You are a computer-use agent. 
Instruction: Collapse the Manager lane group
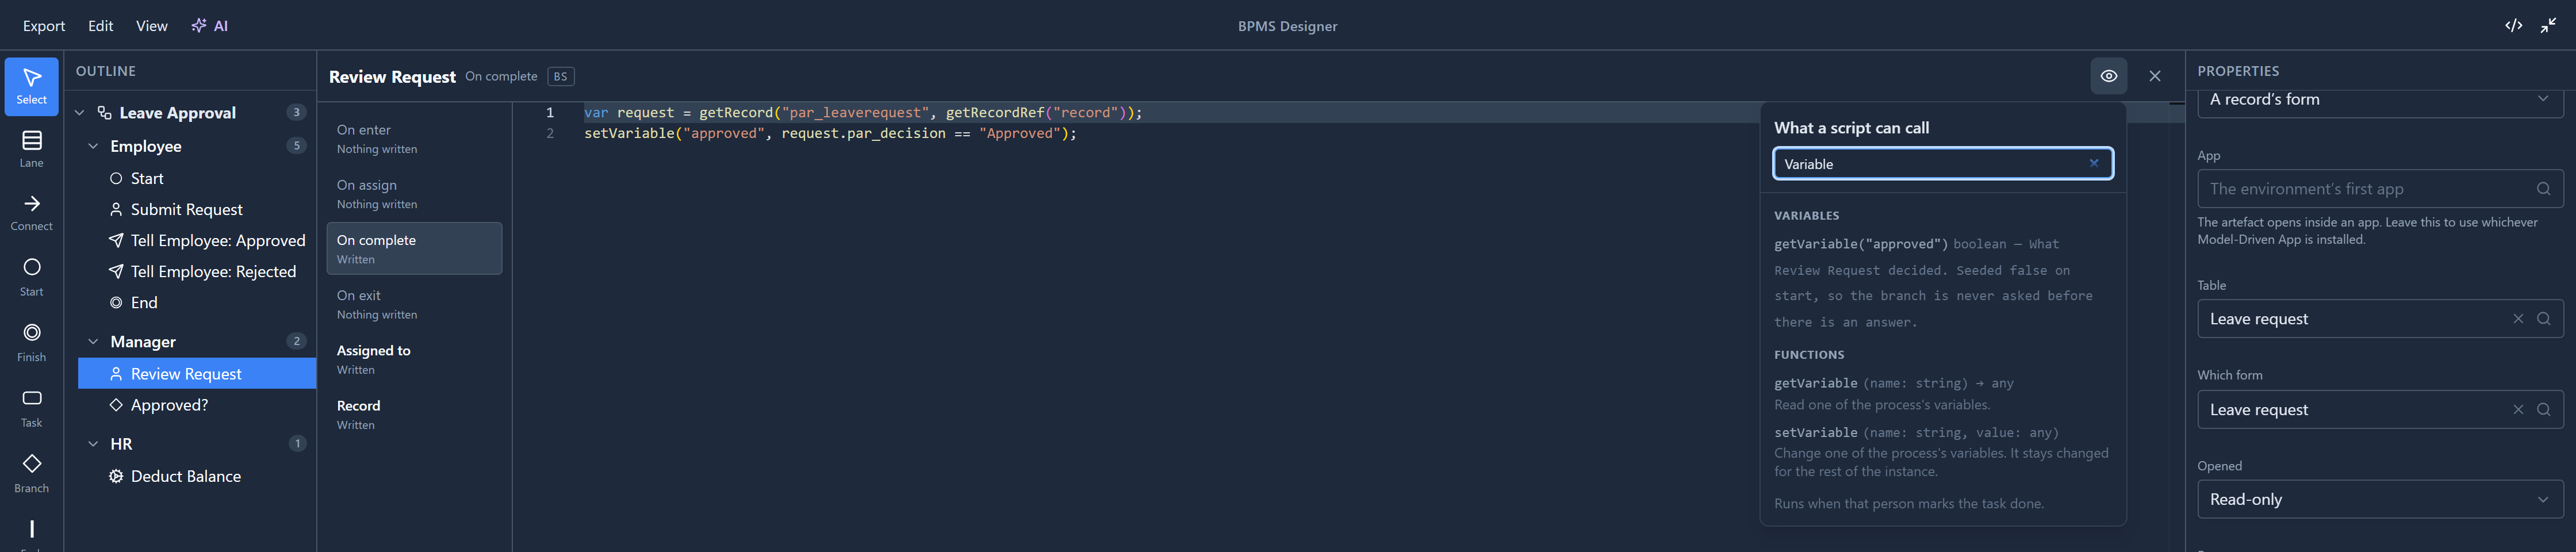(x=93, y=342)
